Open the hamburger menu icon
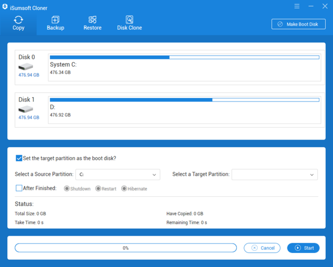 [x=297, y=6]
